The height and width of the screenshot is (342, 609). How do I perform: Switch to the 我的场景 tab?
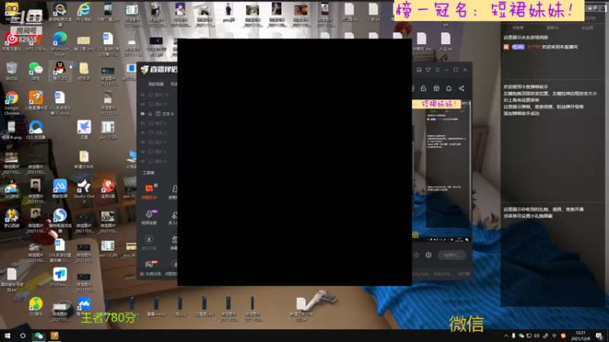tap(156, 84)
